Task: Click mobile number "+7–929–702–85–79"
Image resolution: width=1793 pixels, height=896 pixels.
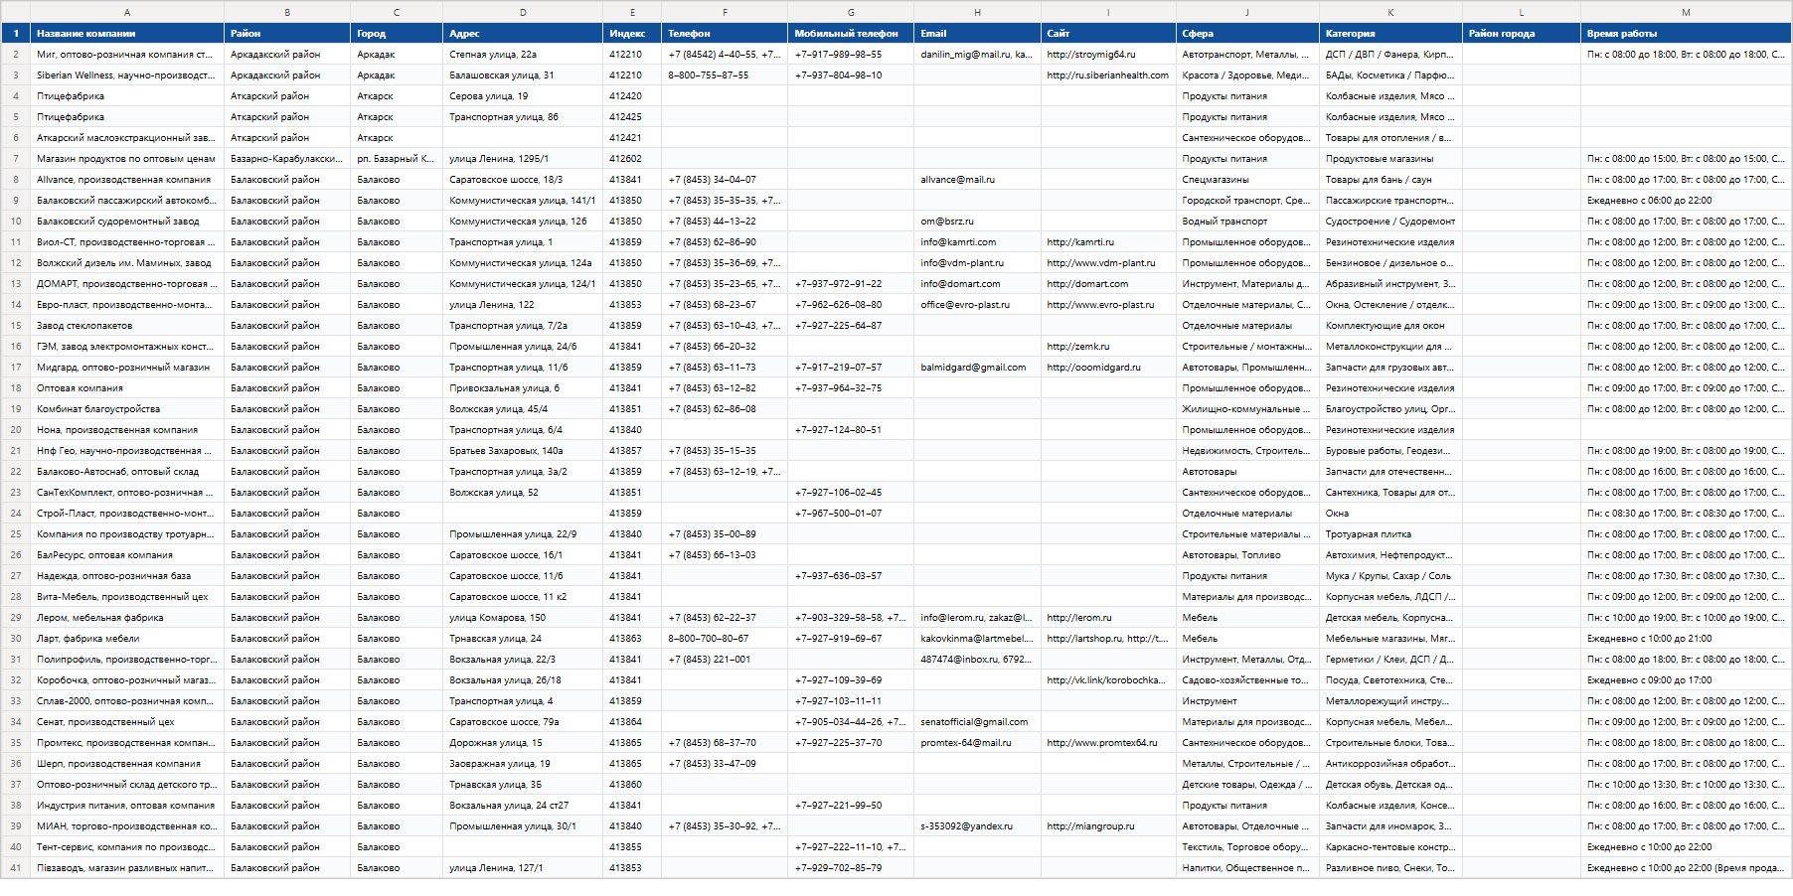Action: tap(851, 867)
